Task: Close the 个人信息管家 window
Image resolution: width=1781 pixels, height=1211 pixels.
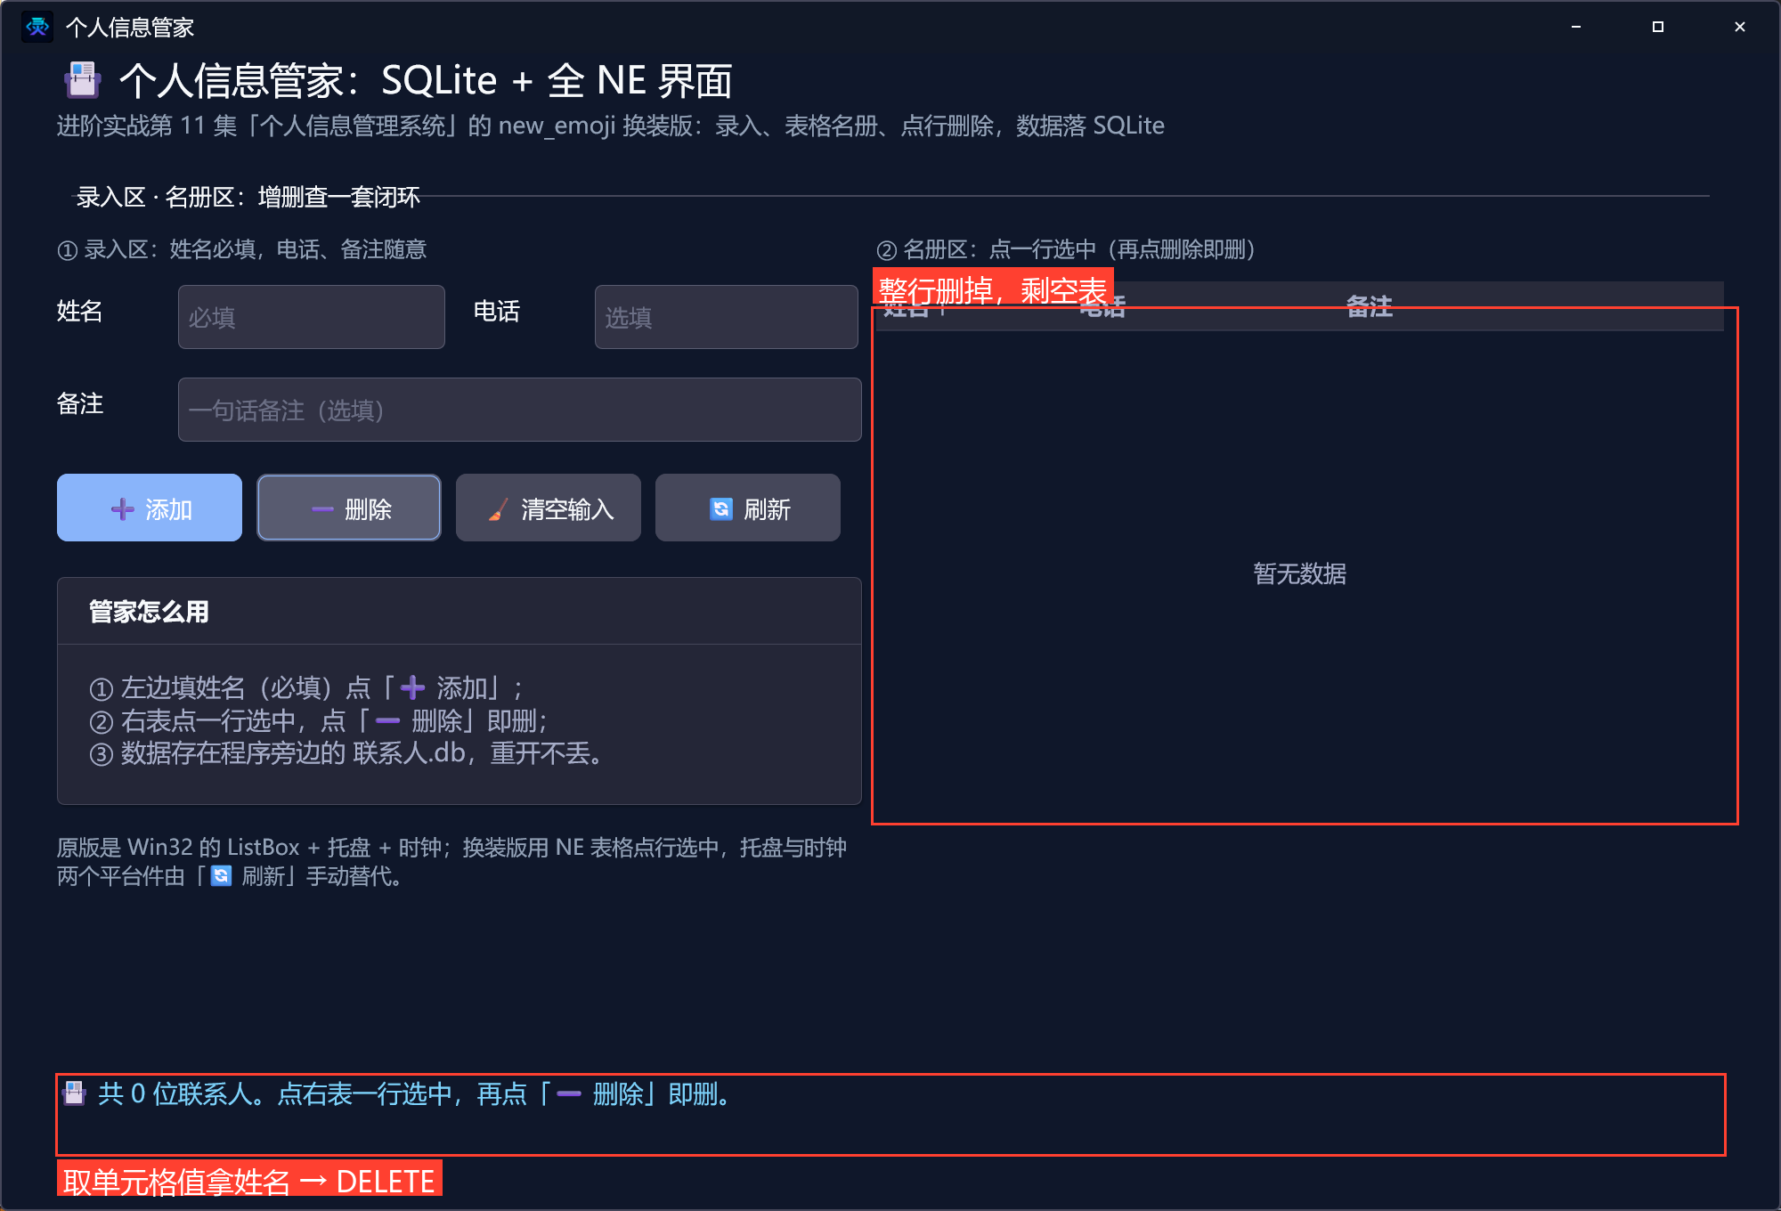Action: (1740, 27)
